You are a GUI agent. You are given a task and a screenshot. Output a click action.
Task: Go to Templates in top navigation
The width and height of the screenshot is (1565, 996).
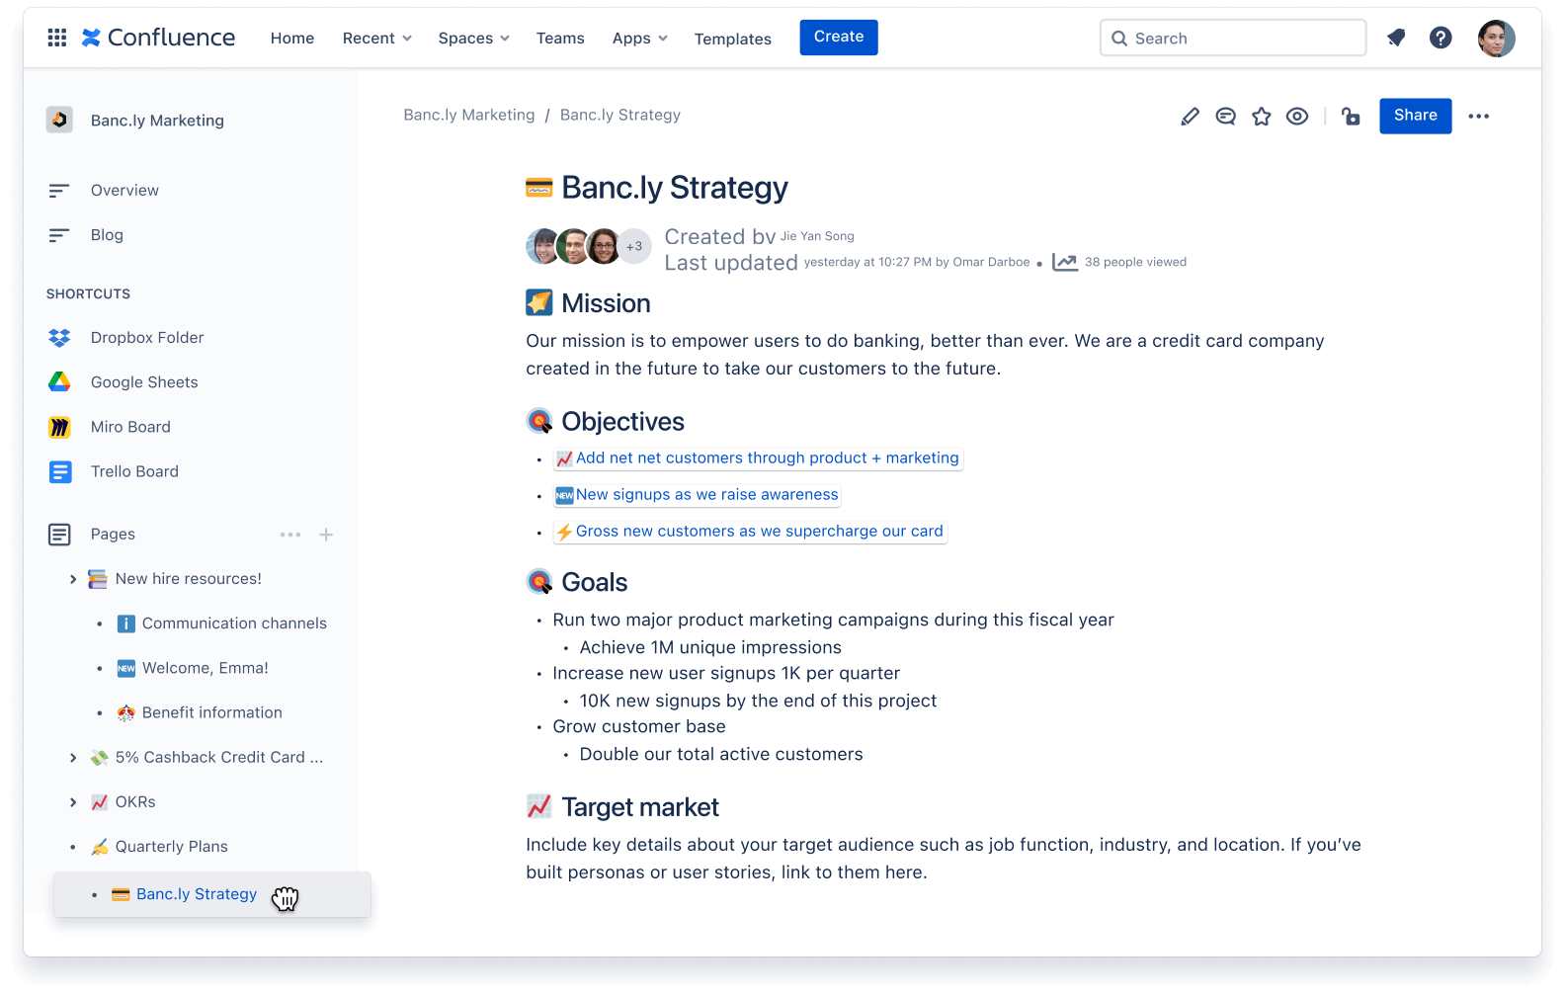732,39
